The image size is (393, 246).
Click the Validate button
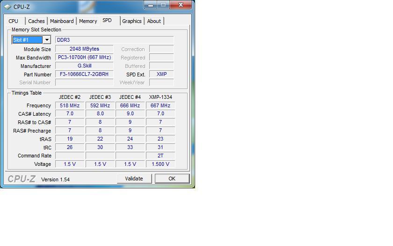[134, 179]
